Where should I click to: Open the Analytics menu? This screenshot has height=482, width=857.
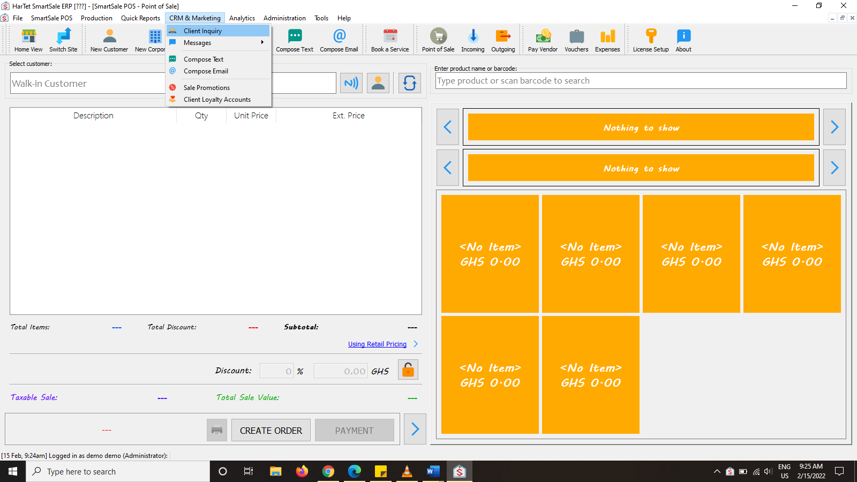(x=242, y=18)
